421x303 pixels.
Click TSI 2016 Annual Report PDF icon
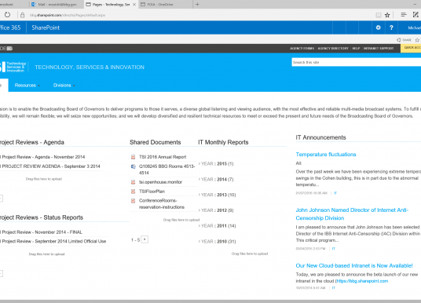pos(133,157)
